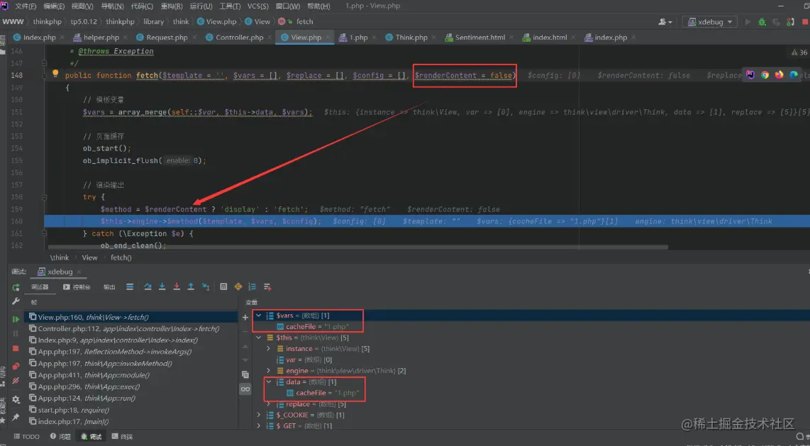Stop debugging with red square in debug sidebar

(16, 348)
